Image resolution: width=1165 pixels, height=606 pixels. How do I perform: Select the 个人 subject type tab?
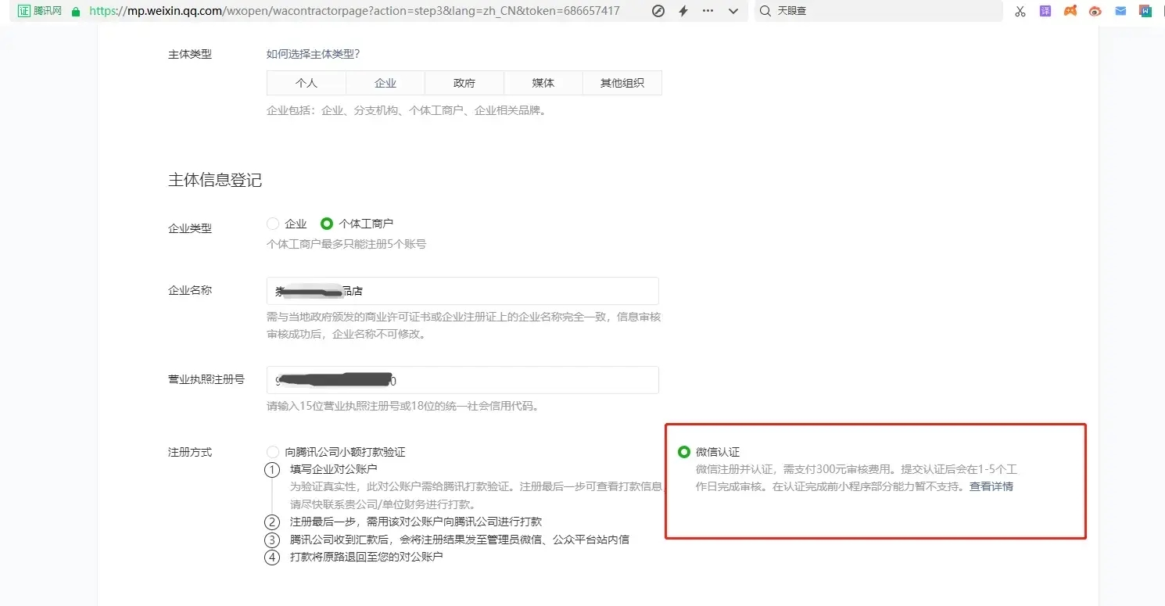tap(306, 83)
